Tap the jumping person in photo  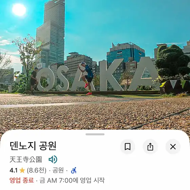[88, 78]
